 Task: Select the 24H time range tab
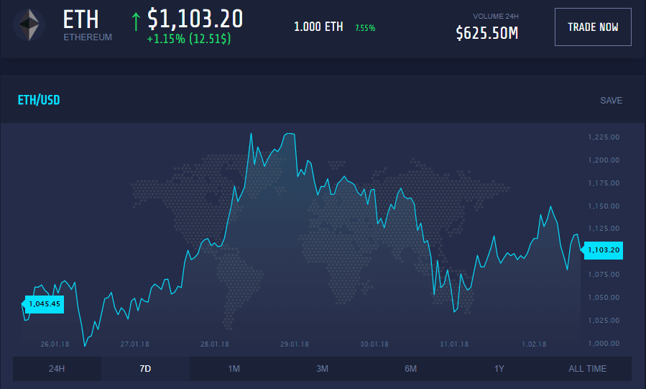point(57,369)
